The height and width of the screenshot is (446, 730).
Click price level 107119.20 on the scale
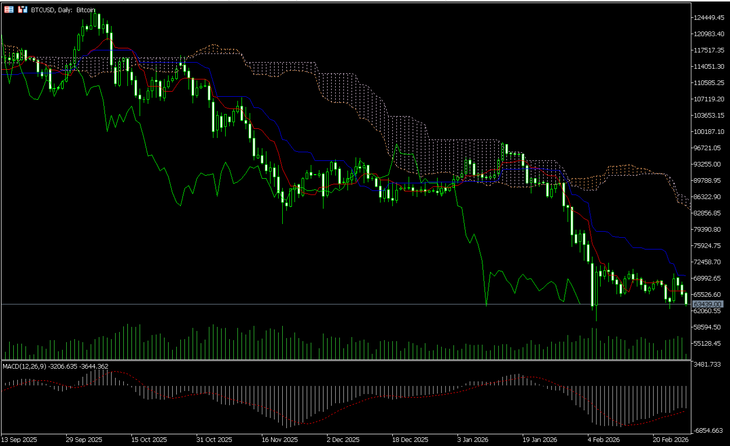[x=709, y=99]
